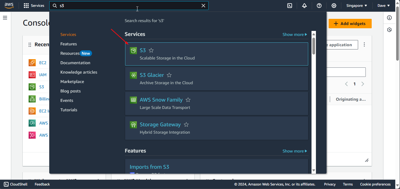Show more Services search results
The height and width of the screenshot is (189, 400).
point(294,34)
